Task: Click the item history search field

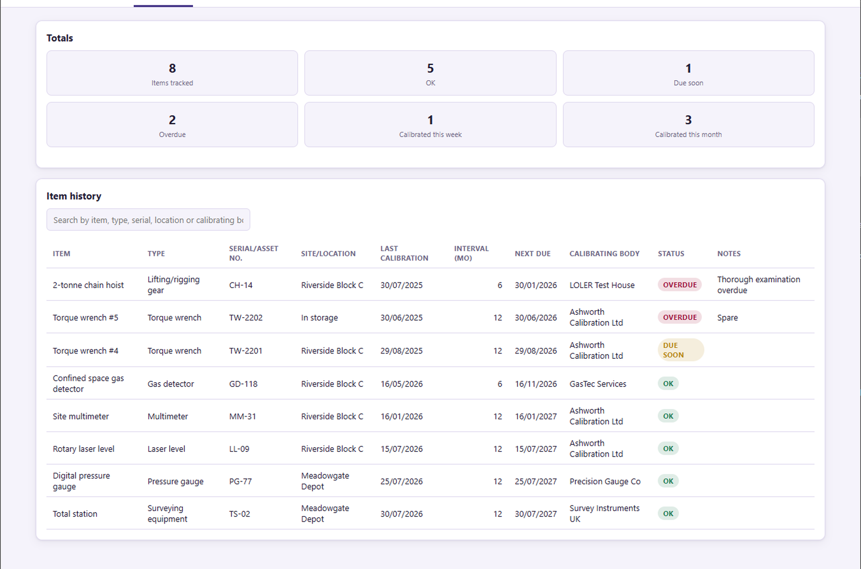Action: [148, 220]
